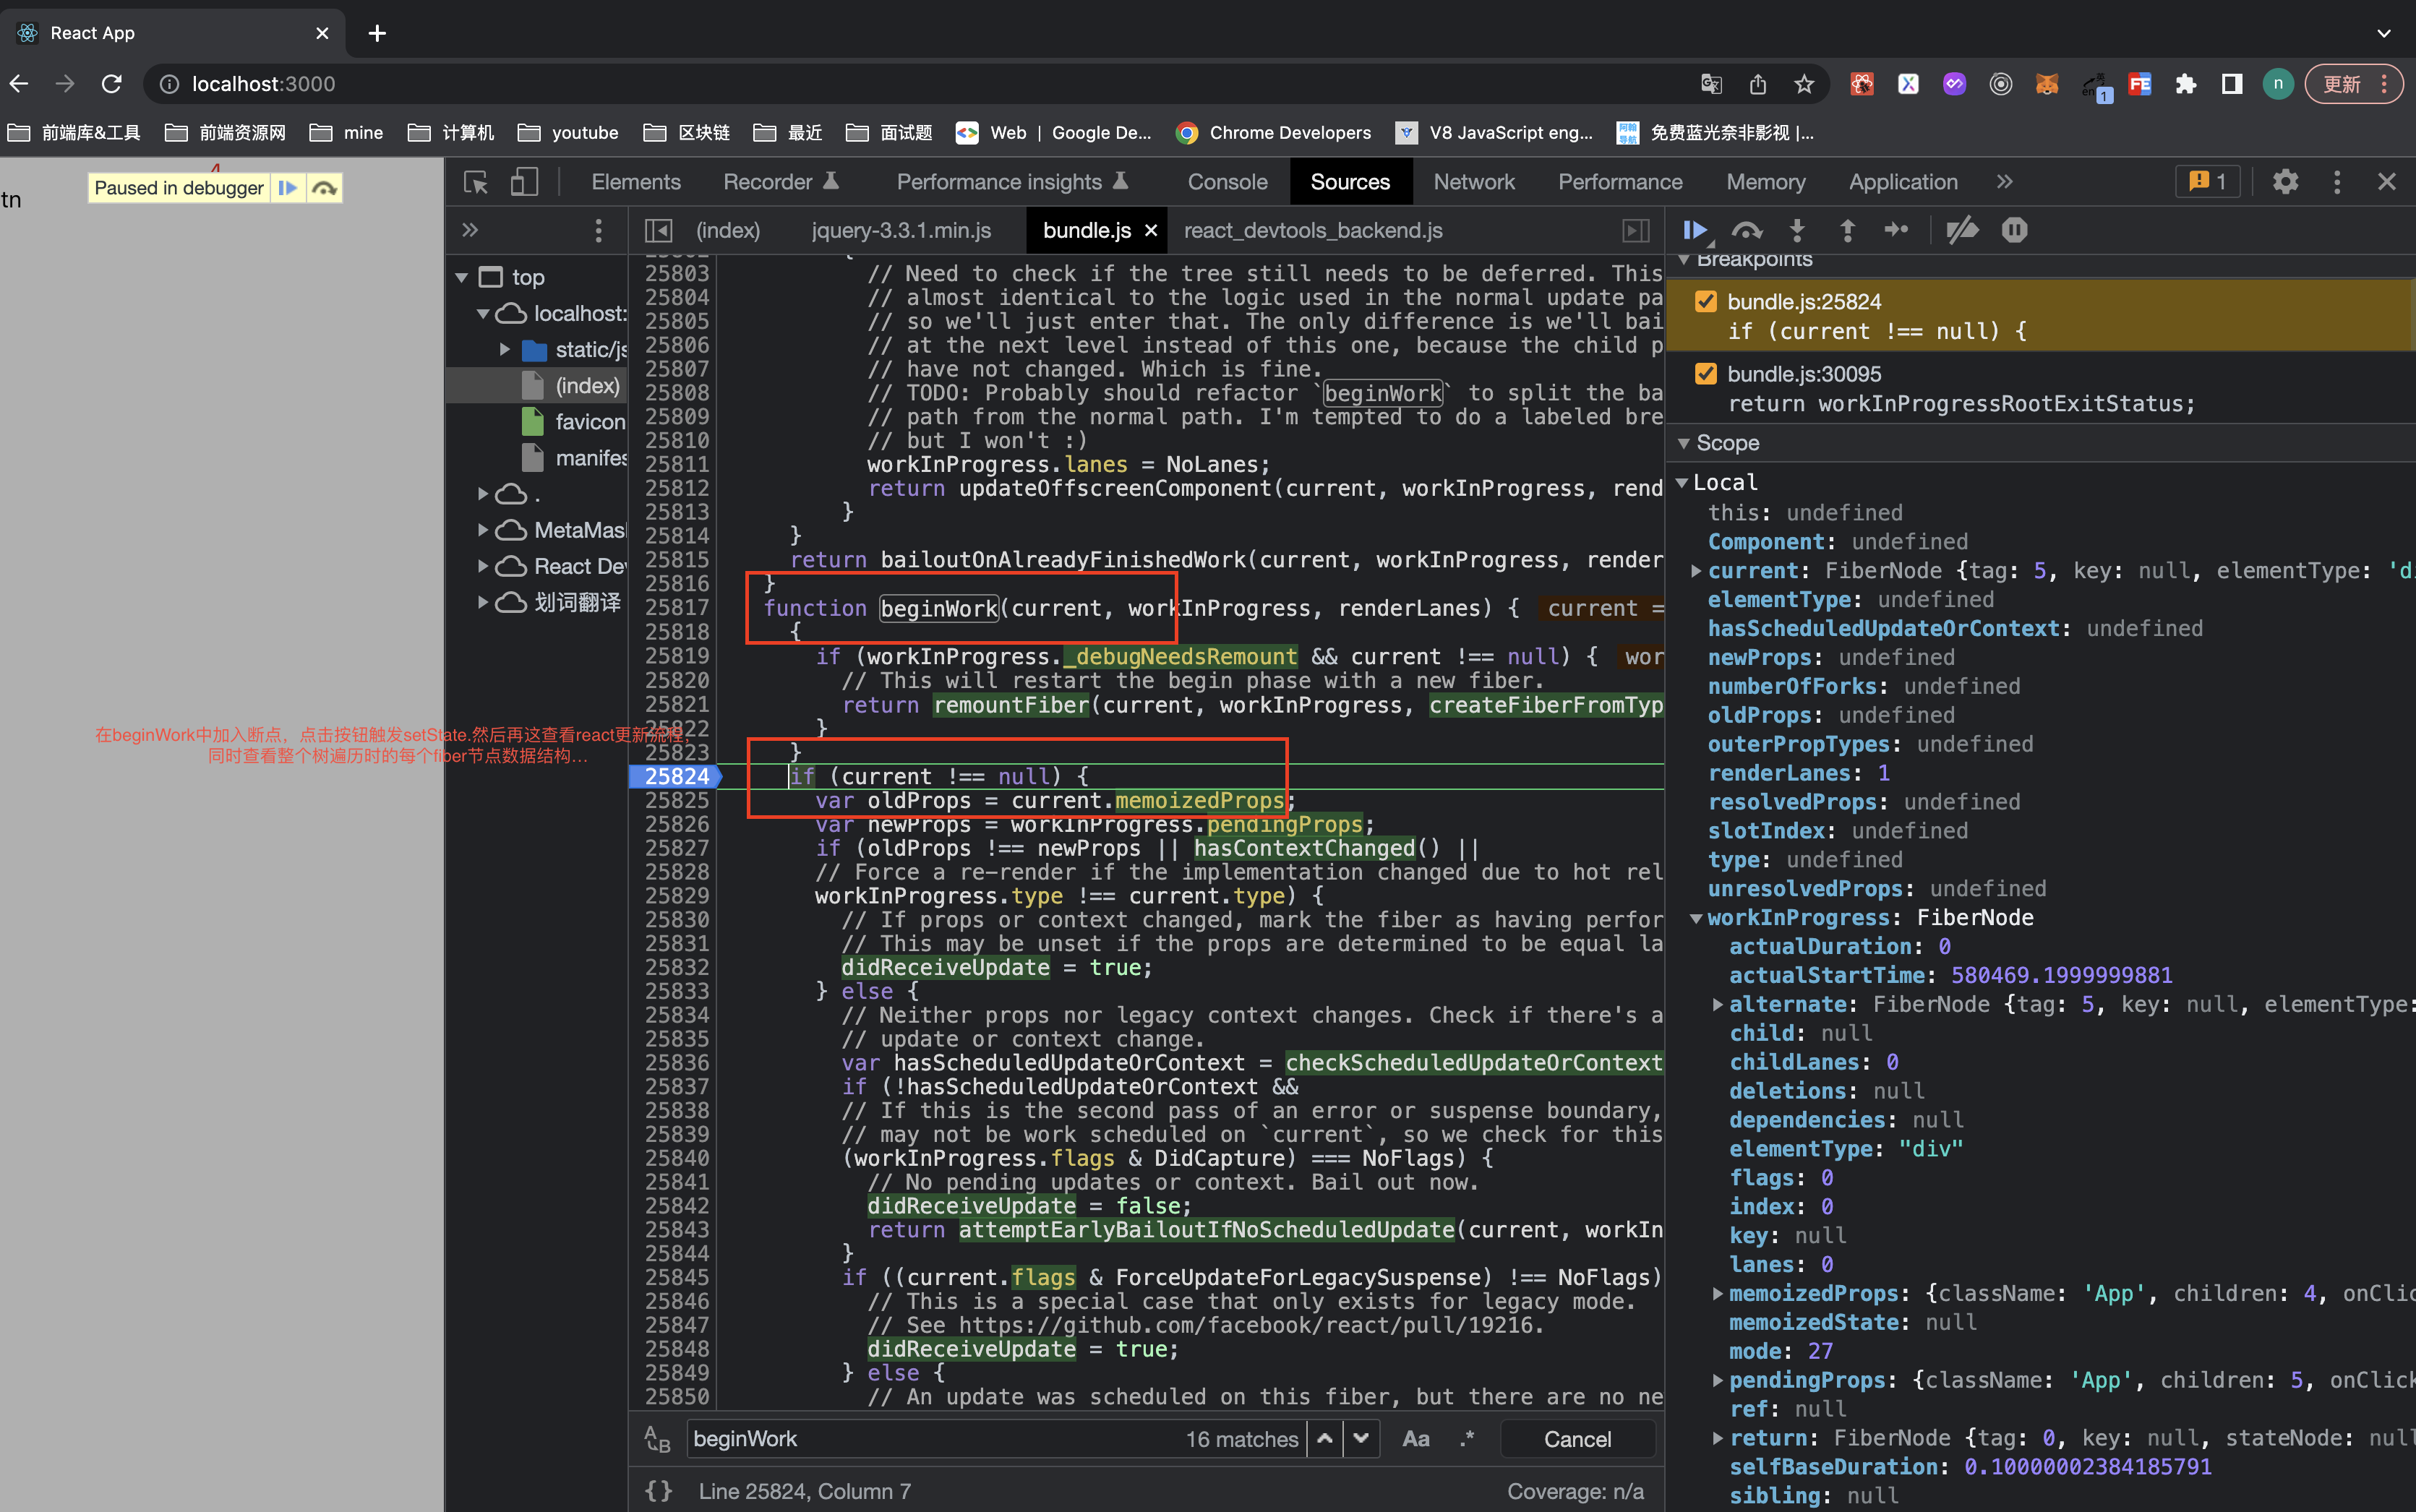The width and height of the screenshot is (2416, 1512).
Task: Open the react_devtools_backend.js file tab
Action: [1312, 231]
